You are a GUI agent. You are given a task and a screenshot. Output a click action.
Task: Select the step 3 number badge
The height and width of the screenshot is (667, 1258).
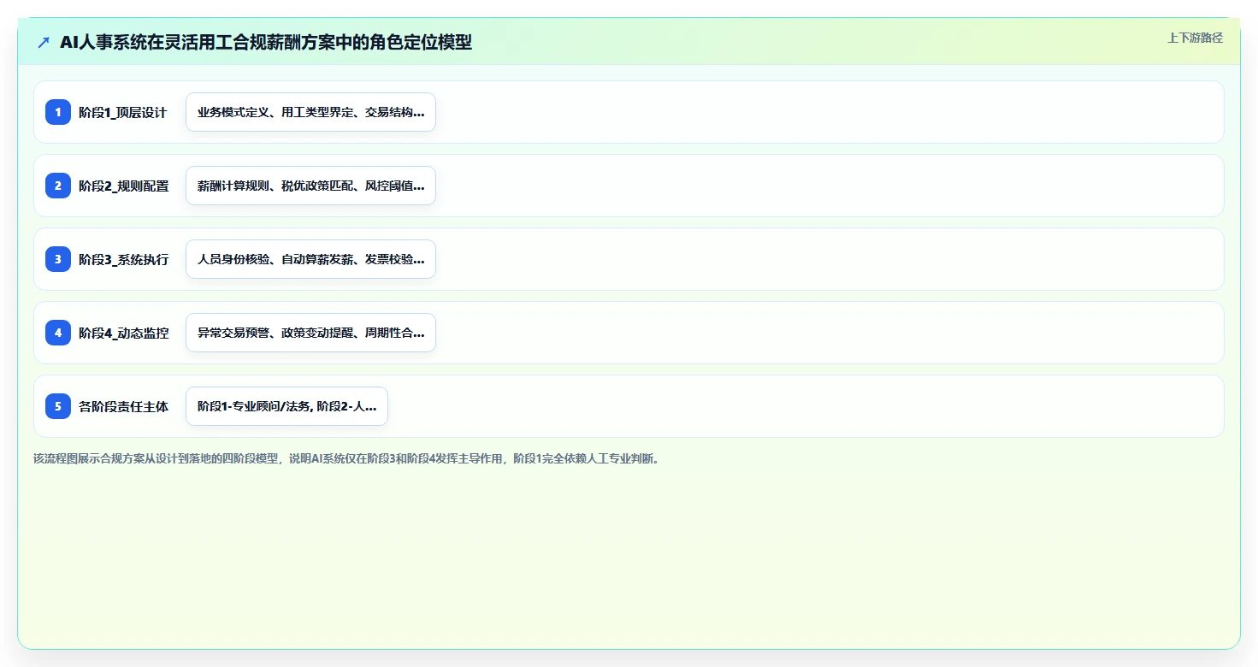(58, 259)
